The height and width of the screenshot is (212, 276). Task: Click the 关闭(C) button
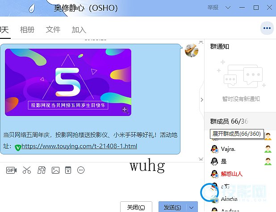(x=136, y=207)
